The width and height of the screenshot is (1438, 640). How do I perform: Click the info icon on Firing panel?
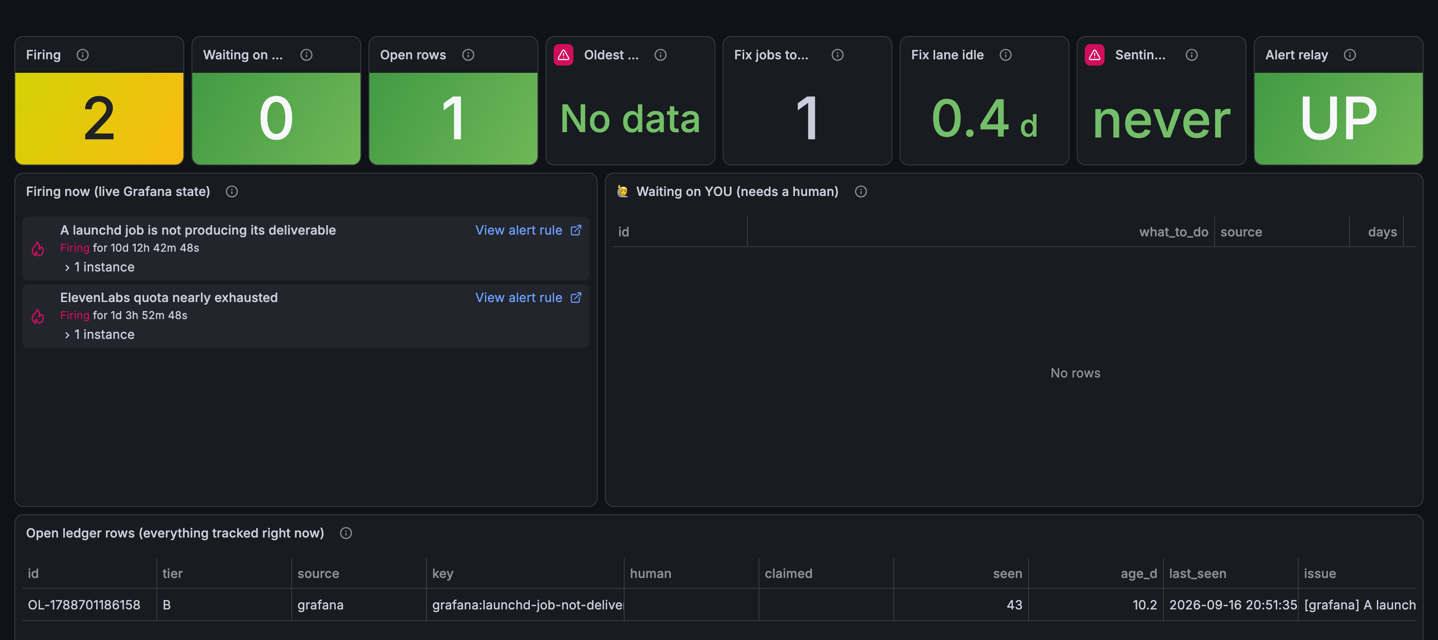click(x=83, y=55)
